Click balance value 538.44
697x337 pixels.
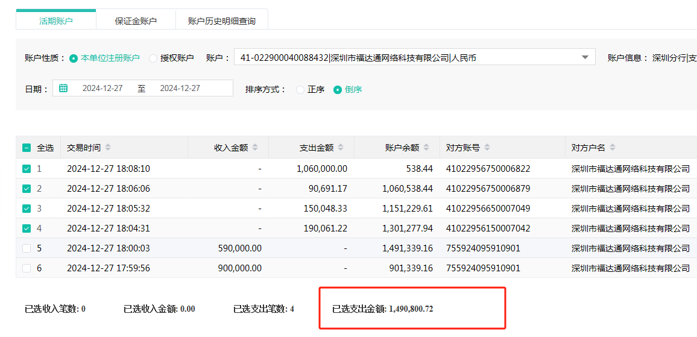[419, 169]
